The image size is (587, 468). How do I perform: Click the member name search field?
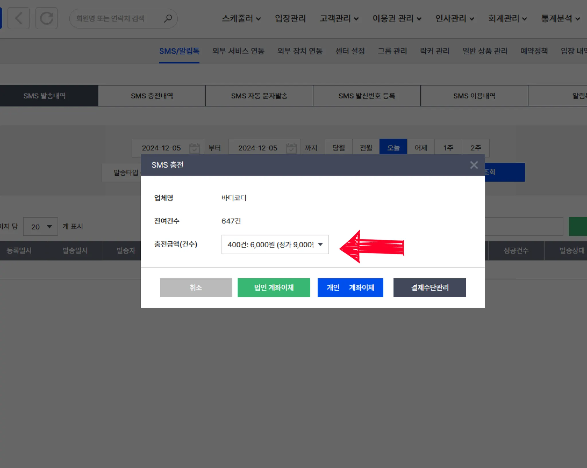(118, 19)
